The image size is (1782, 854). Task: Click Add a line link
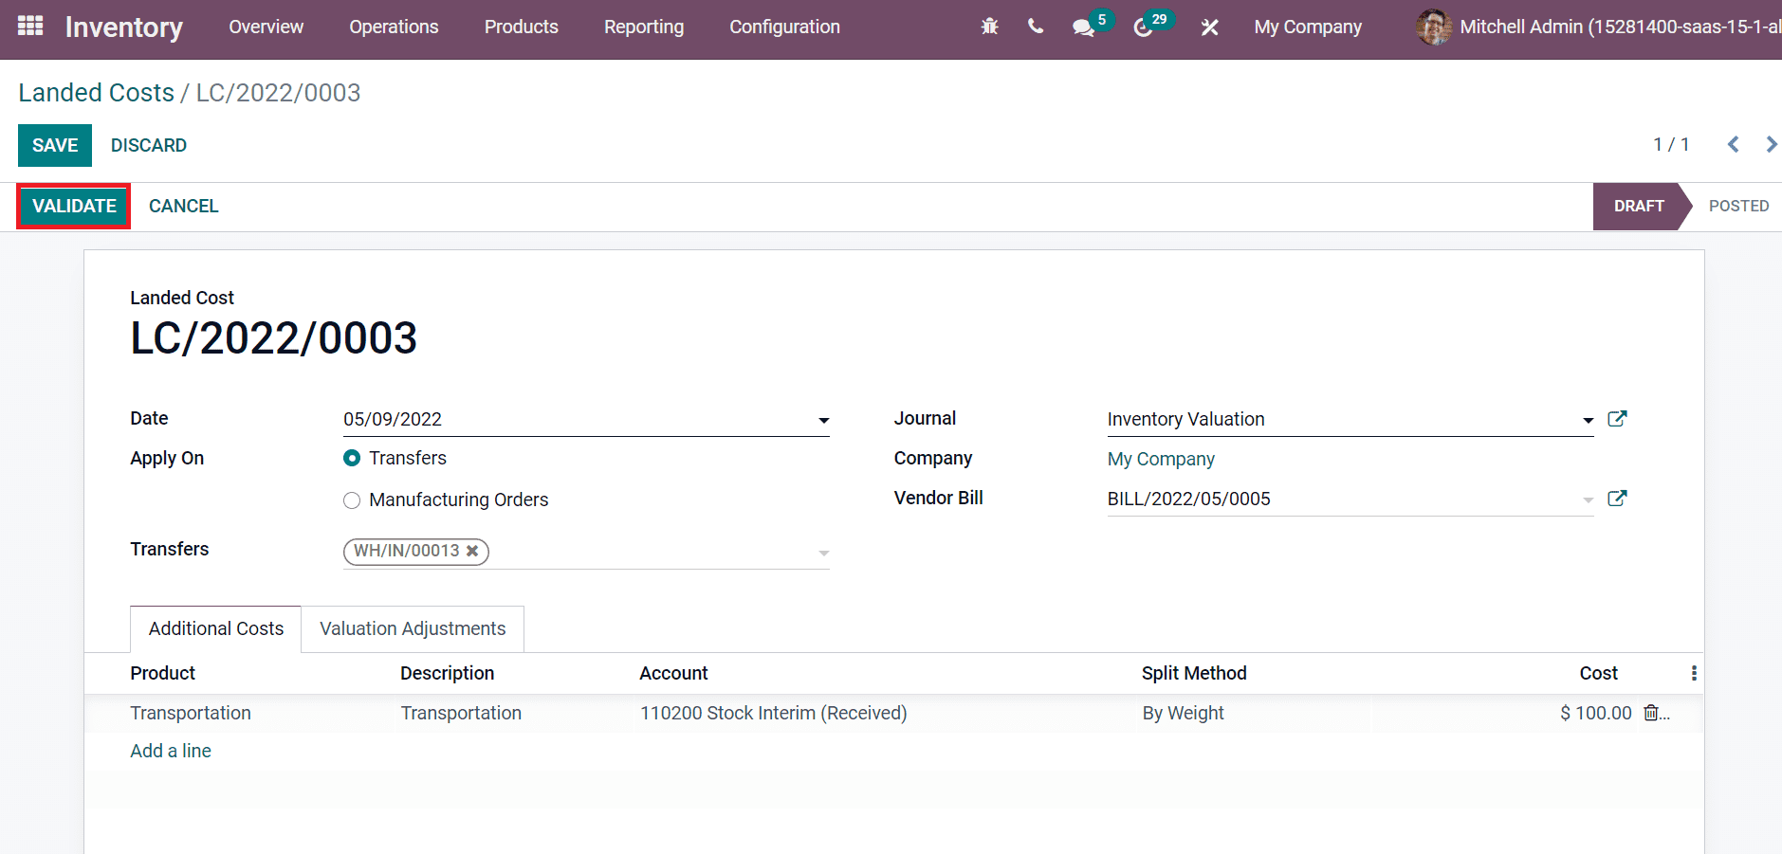171,751
